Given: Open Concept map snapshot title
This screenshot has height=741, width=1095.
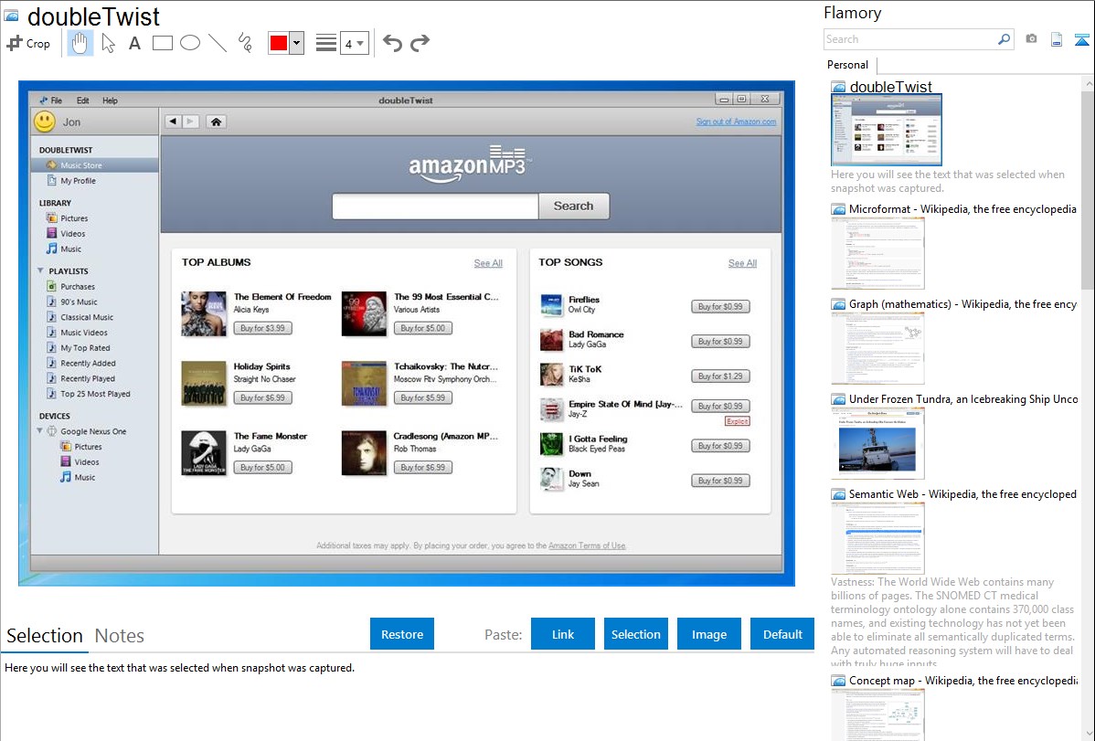Looking at the screenshot, I should (963, 681).
